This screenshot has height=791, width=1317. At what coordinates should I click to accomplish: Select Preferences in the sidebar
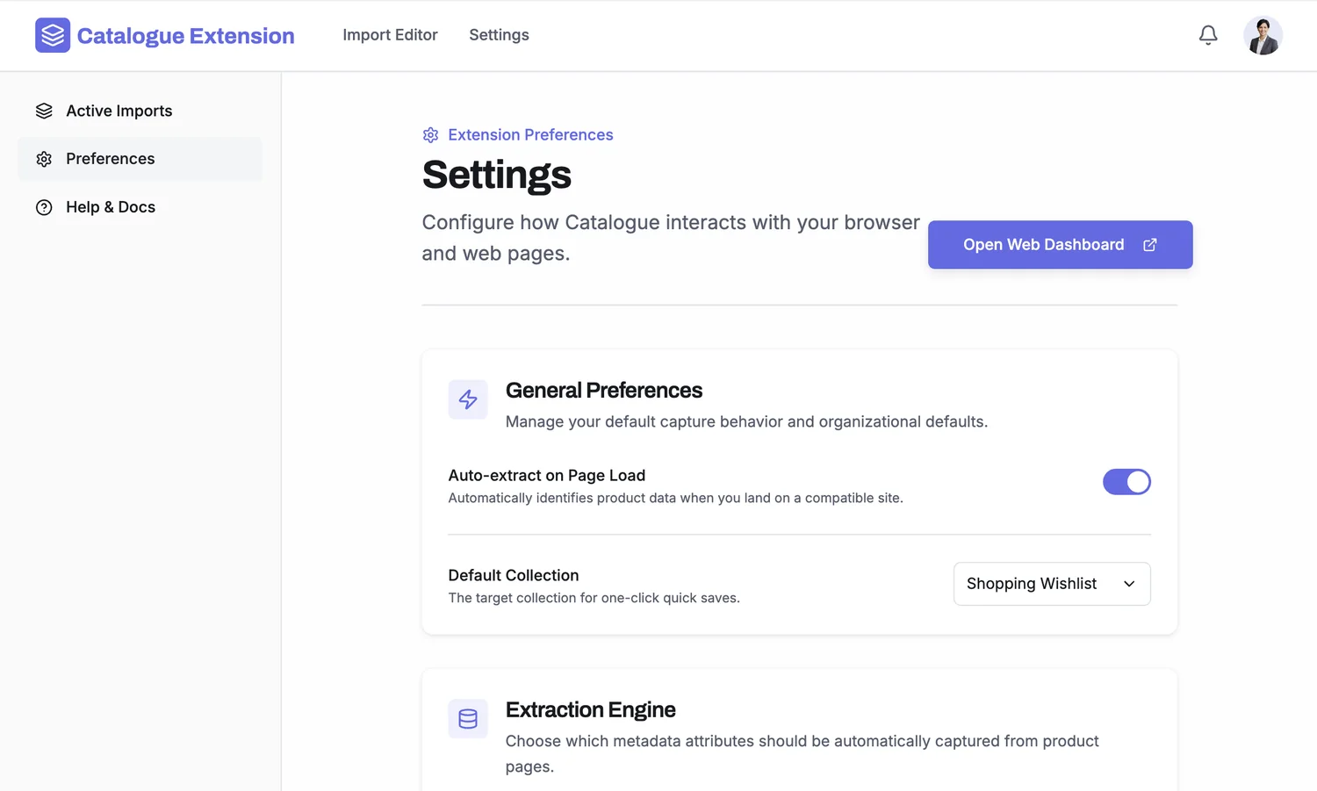point(140,159)
